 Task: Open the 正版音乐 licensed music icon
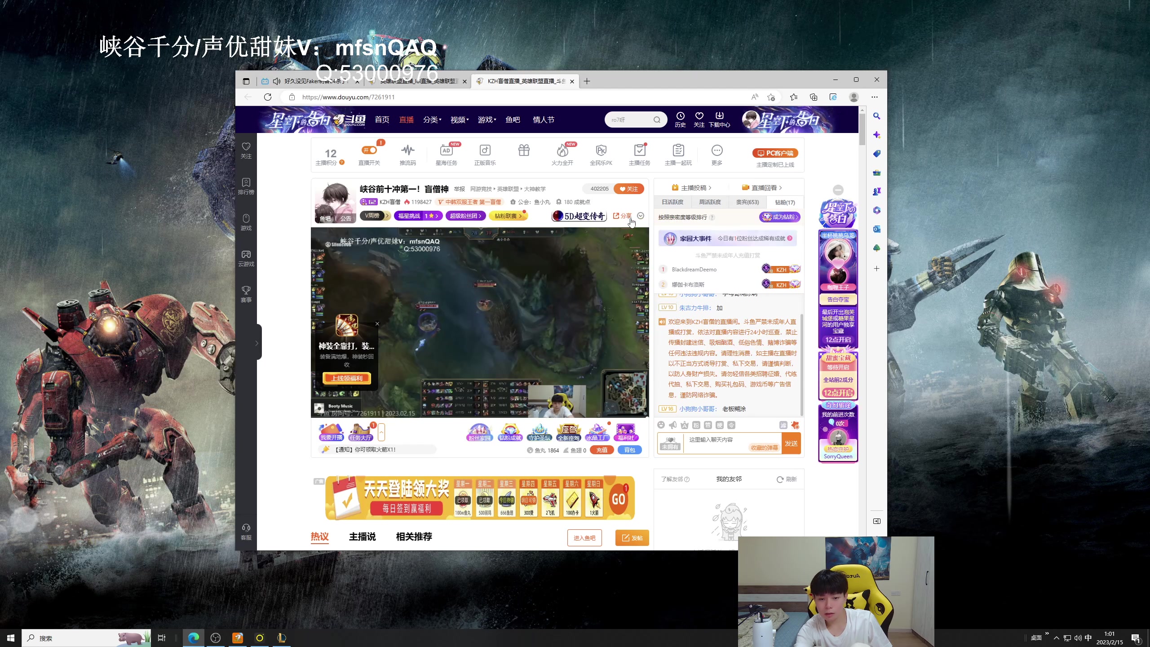point(485,155)
